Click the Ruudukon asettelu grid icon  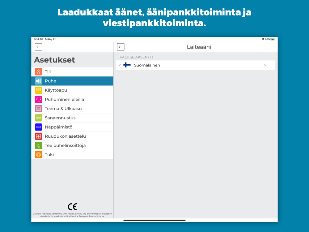click(x=38, y=136)
